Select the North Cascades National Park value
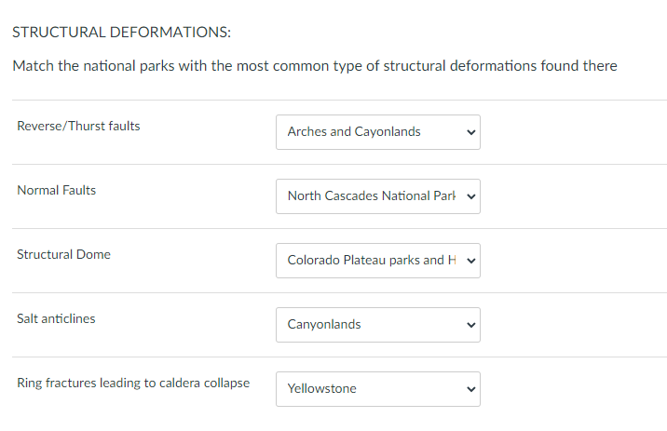Screen dimensions: 667x431 [x=371, y=196]
